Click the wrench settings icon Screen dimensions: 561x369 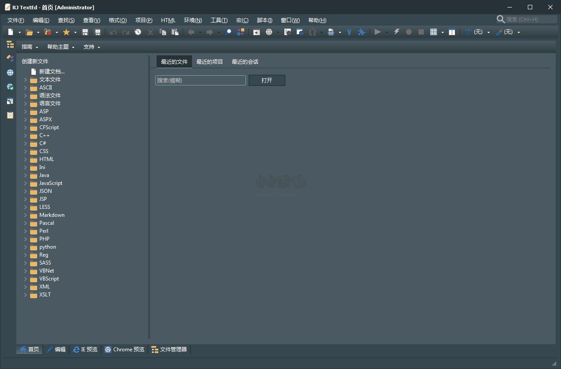(350, 32)
